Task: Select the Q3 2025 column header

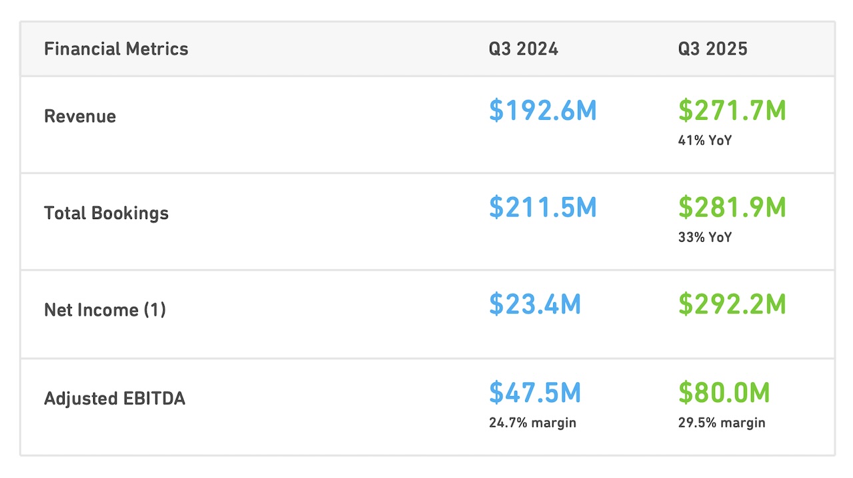Action: [x=712, y=49]
